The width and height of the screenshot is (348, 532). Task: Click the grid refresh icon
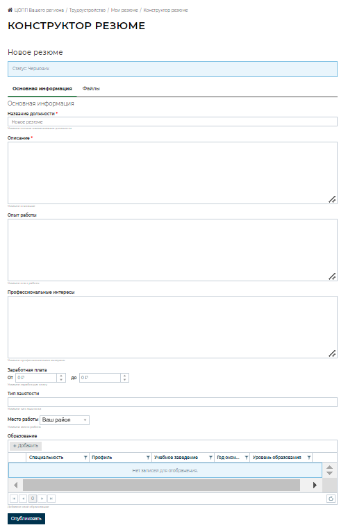[x=331, y=499]
